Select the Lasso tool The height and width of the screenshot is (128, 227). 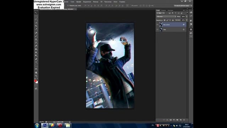click(36, 19)
